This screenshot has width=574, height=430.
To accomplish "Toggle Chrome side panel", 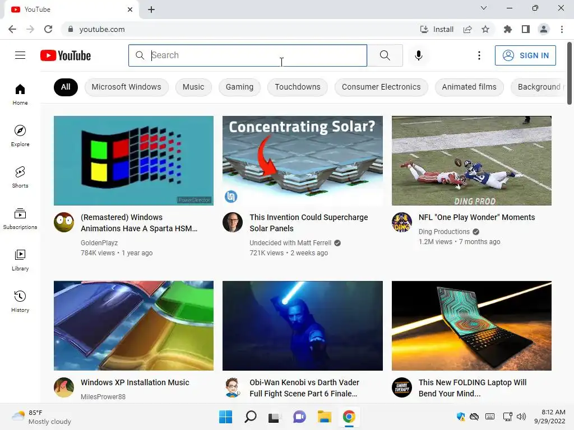I will pyautogui.click(x=526, y=29).
